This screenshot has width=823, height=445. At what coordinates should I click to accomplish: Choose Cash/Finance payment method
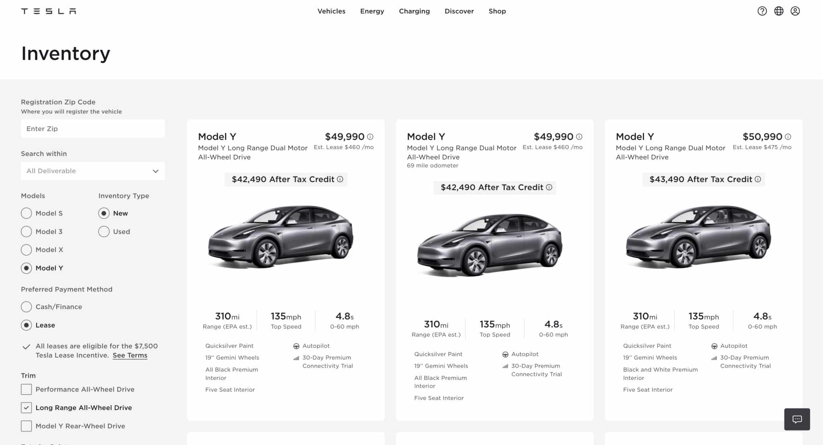click(26, 306)
